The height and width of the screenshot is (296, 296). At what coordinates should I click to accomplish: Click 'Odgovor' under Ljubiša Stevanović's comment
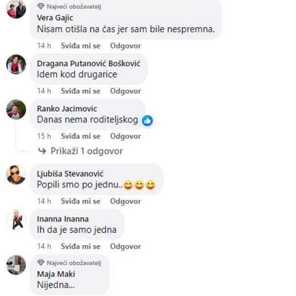coord(125,201)
